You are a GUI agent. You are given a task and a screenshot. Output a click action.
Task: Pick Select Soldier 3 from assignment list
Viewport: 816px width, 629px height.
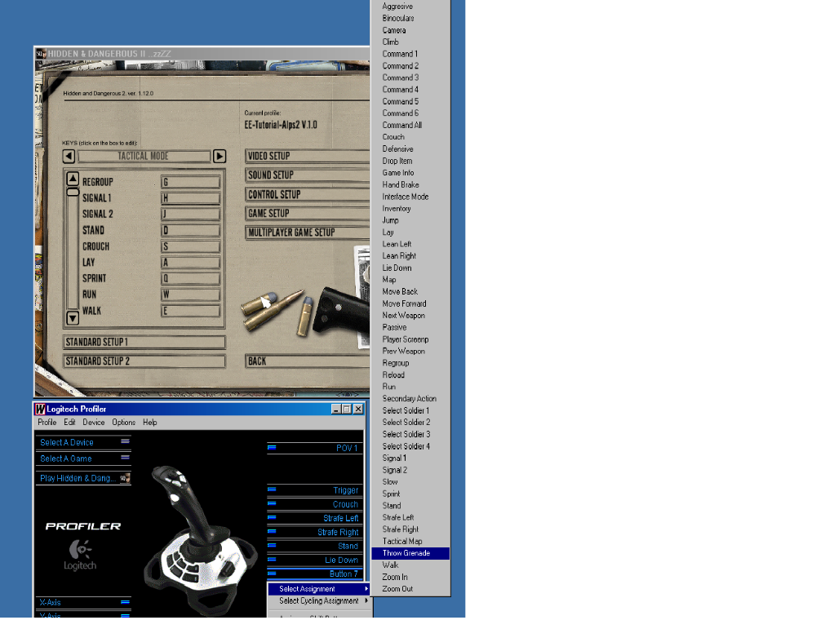[410, 434]
